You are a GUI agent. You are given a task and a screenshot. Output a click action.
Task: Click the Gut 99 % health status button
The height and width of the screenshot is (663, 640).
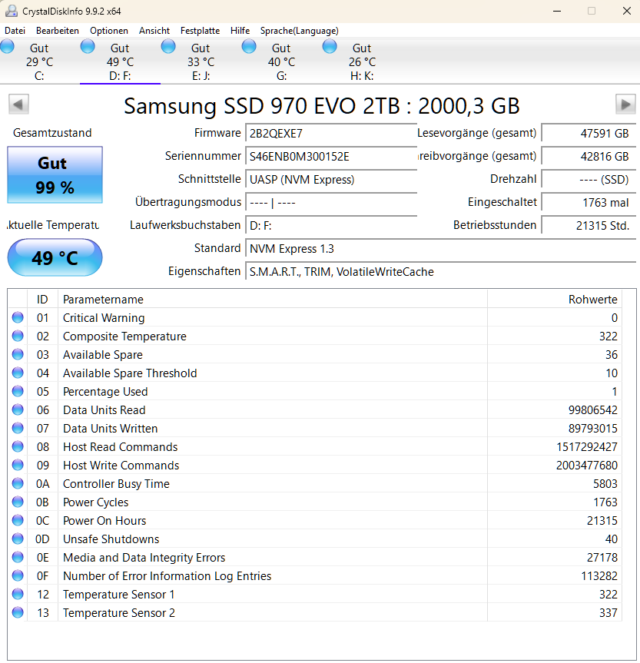tap(55, 174)
